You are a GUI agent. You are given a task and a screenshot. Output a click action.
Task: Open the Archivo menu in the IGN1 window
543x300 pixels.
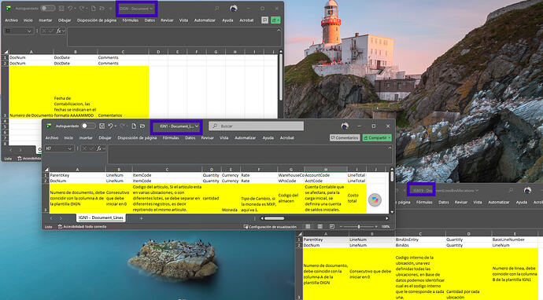[x=52, y=138]
